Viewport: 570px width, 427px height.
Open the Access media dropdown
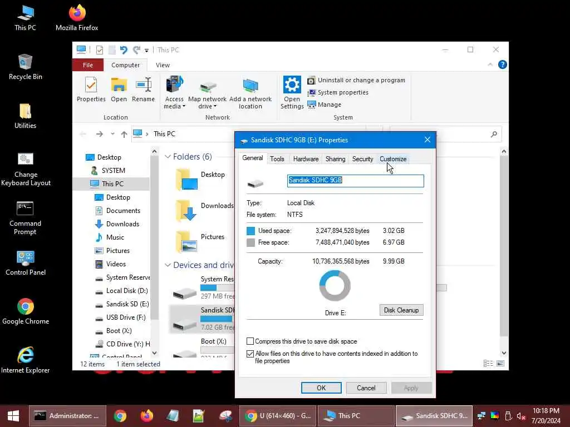pyautogui.click(x=174, y=93)
